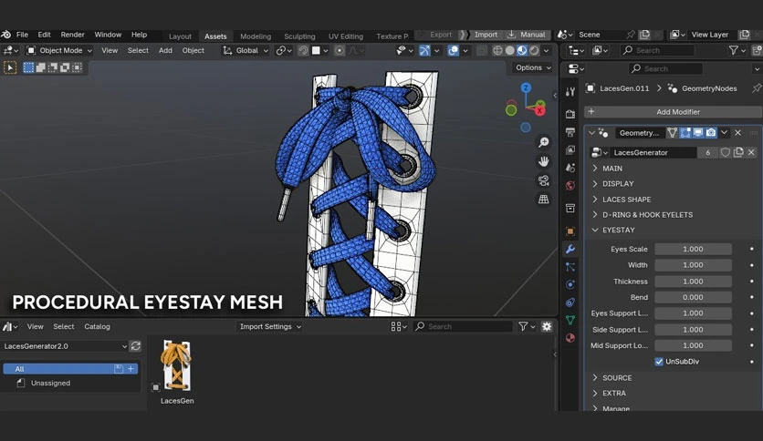This screenshot has width=763, height=441.
Task: Open the Modifiers wrench tab
Action: [x=570, y=249]
